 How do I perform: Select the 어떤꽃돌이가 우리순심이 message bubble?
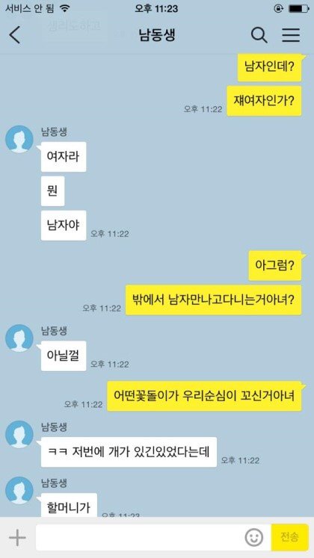click(x=204, y=396)
